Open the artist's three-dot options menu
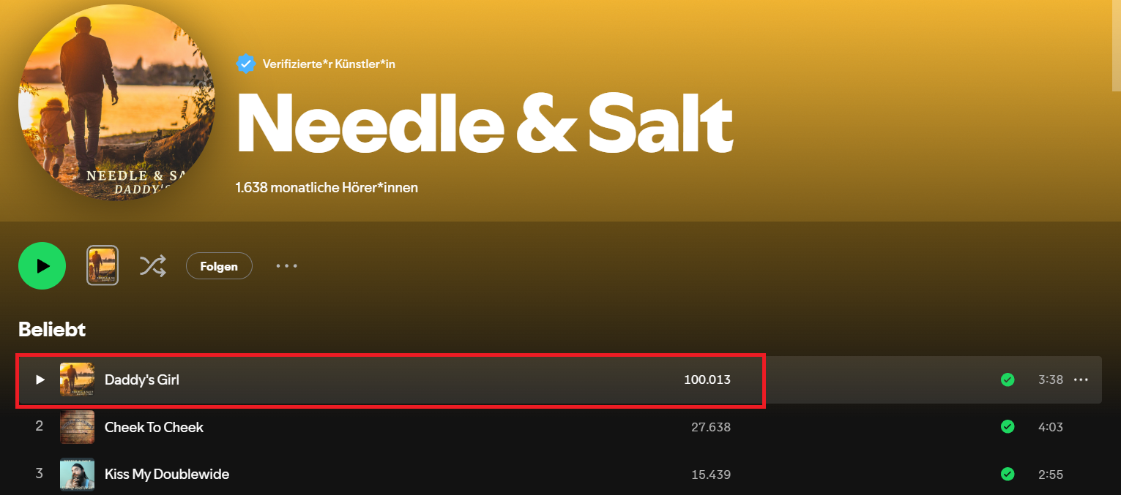This screenshot has width=1121, height=495. click(286, 266)
